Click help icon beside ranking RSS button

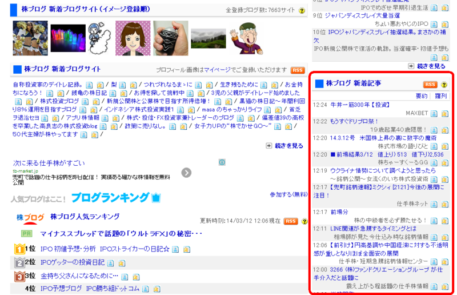point(304,221)
